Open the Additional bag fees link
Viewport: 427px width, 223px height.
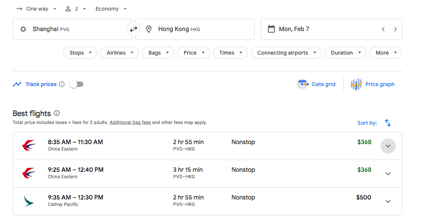[130, 122]
